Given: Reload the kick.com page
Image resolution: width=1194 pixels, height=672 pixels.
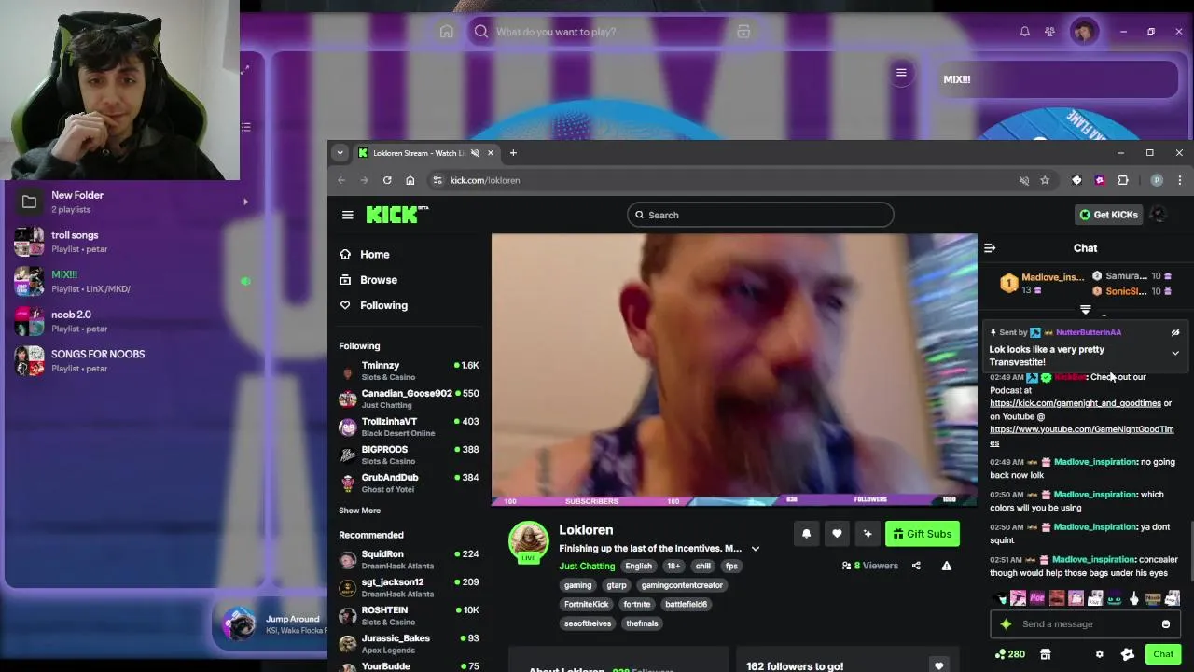Looking at the screenshot, I should pos(387,180).
